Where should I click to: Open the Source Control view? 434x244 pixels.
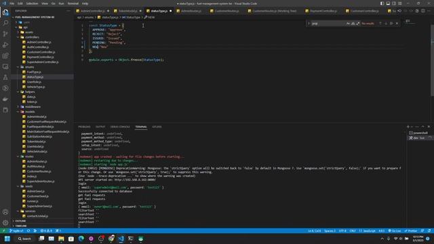(x=5, y=34)
